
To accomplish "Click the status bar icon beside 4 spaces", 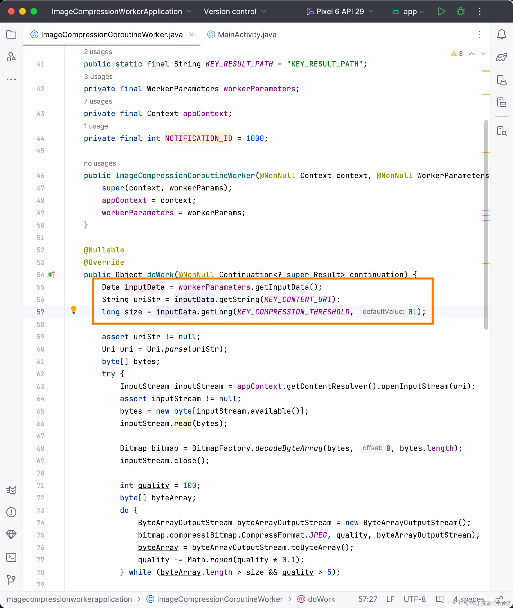I will [x=440, y=599].
